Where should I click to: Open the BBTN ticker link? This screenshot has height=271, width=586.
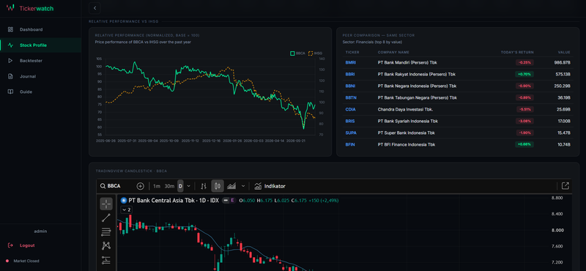351,97
